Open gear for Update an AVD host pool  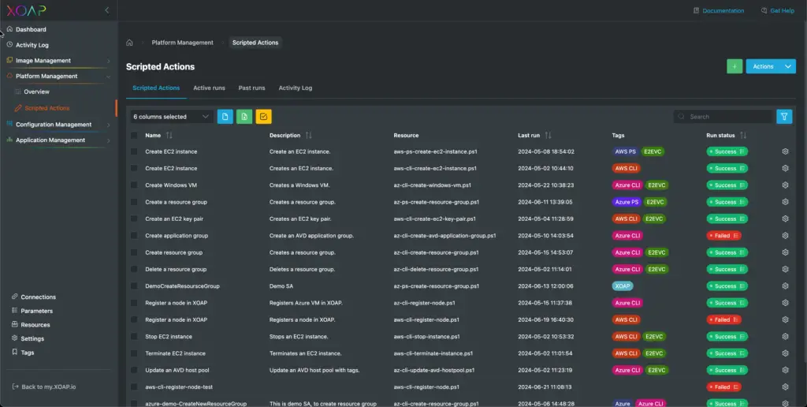coord(785,370)
